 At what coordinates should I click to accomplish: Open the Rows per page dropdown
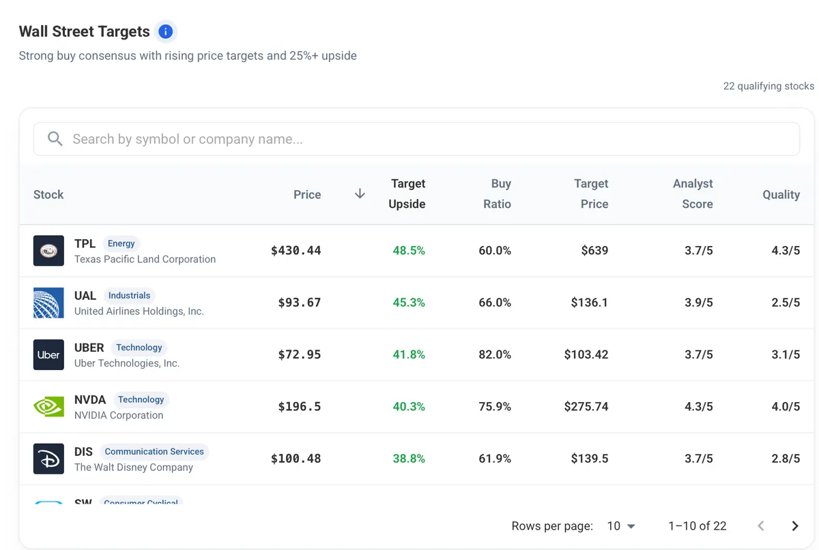(621, 526)
